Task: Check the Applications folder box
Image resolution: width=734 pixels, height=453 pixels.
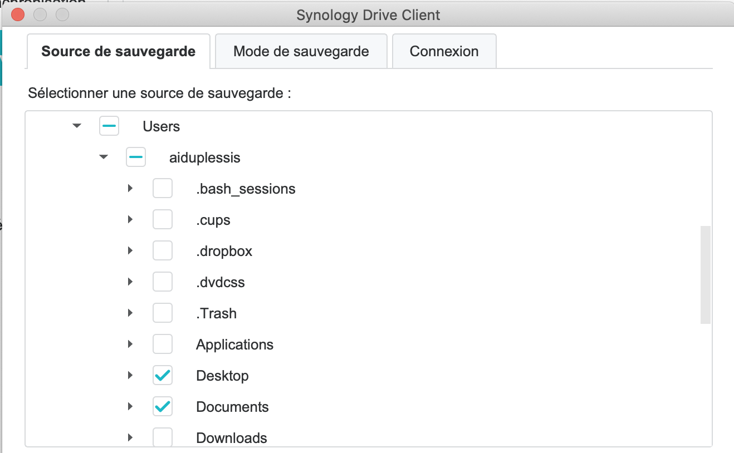Action: pos(163,344)
